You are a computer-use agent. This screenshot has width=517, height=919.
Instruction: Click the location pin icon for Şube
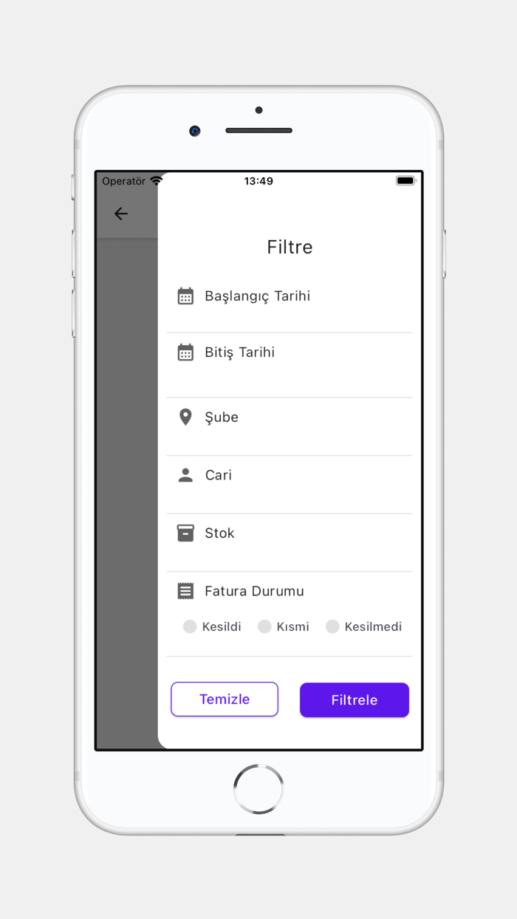pos(185,417)
